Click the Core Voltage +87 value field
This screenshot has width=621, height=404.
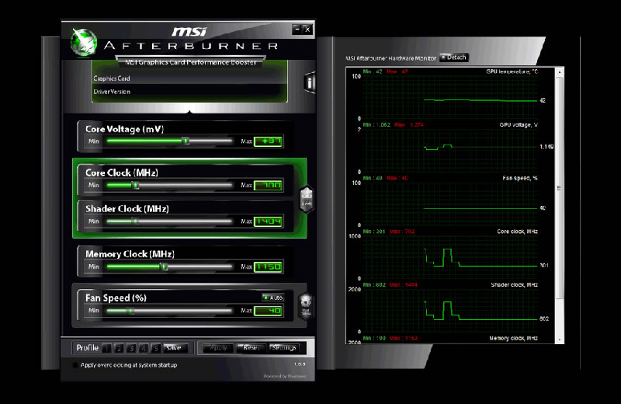coord(268,141)
